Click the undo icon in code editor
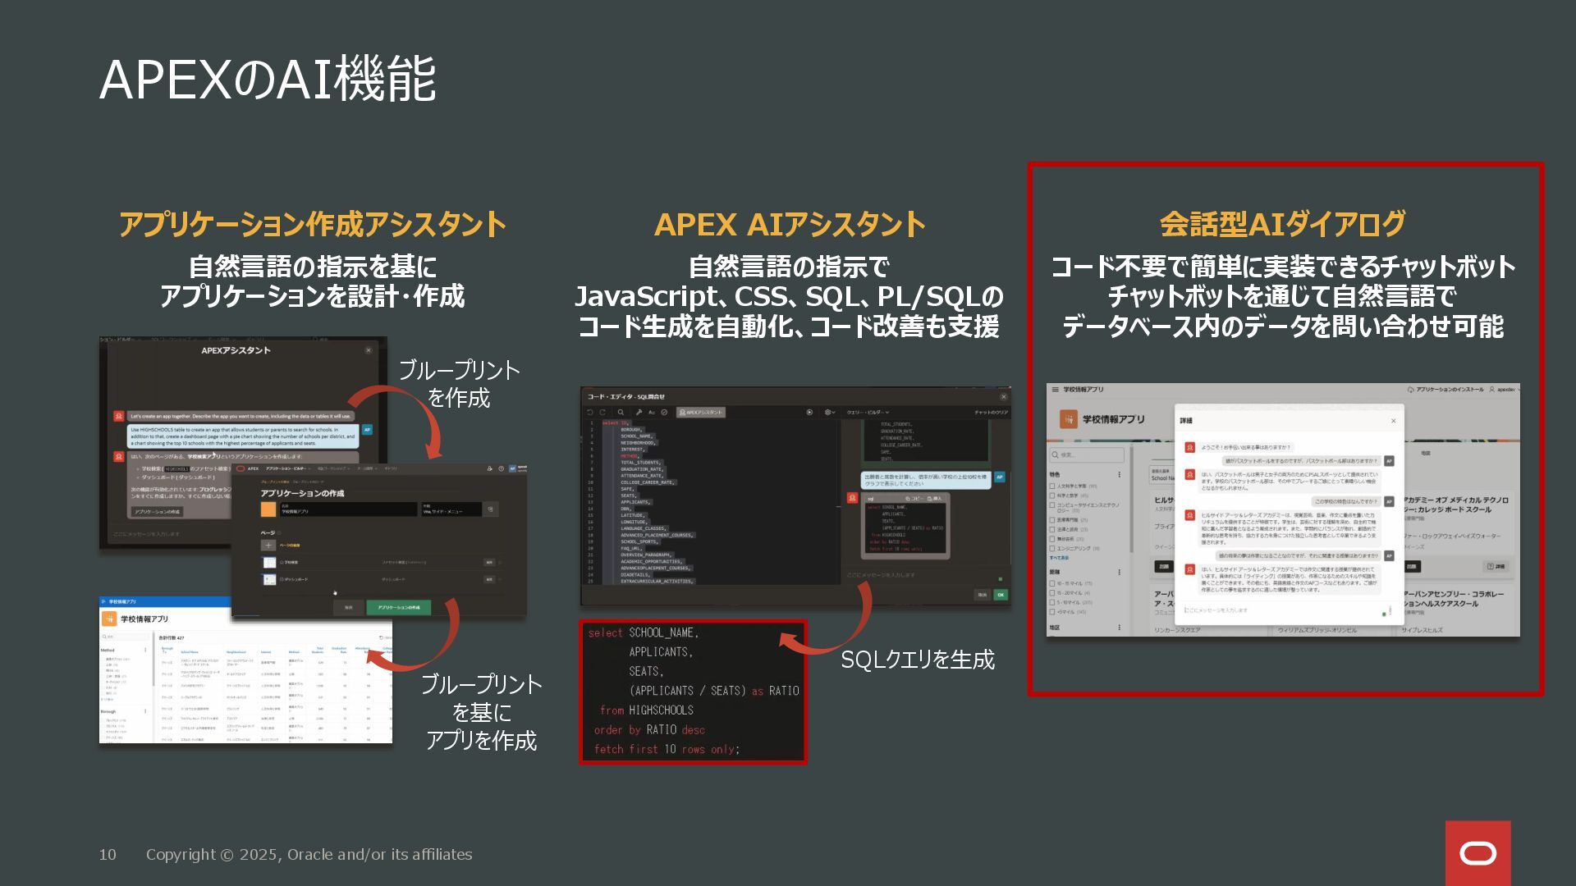 (x=589, y=412)
